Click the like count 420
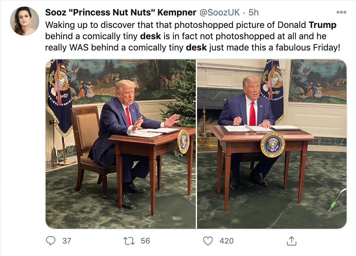Screen dimensions: 356x256 point(227,241)
